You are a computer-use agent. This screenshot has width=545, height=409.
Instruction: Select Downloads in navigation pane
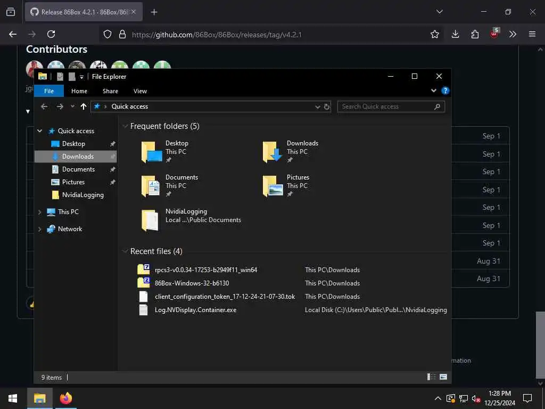(76, 157)
